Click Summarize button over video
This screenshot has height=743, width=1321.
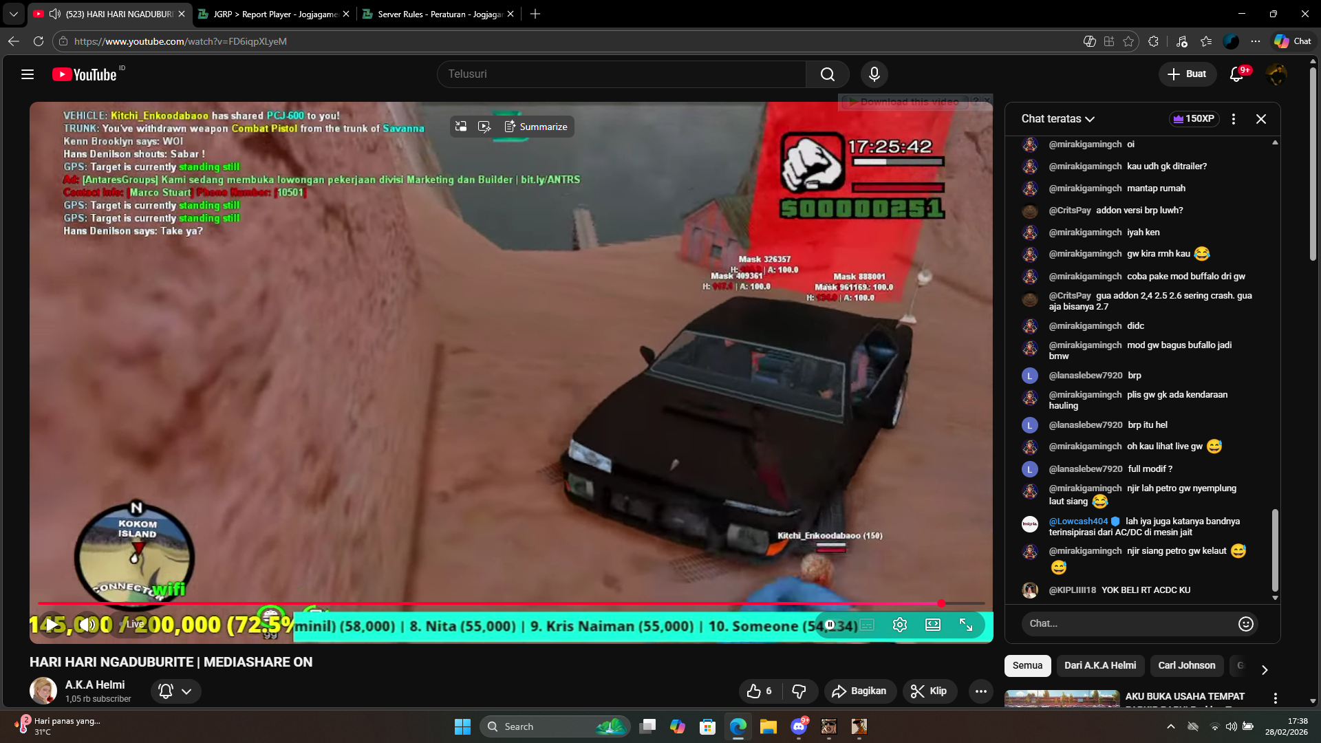pos(536,127)
